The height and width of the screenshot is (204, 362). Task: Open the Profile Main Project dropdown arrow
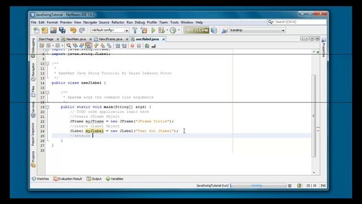pyautogui.click(x=179, y=30)
